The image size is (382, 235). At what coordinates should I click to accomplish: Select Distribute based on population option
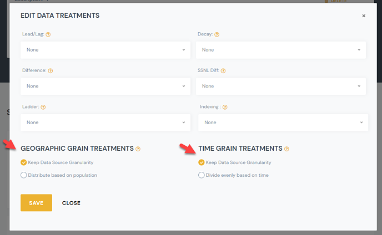(x=23, y=175)
